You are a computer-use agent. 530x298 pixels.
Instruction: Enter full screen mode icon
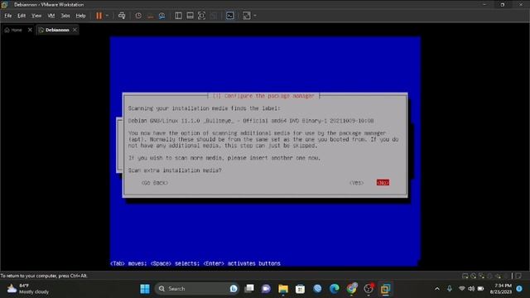click(x=201, y=16)
